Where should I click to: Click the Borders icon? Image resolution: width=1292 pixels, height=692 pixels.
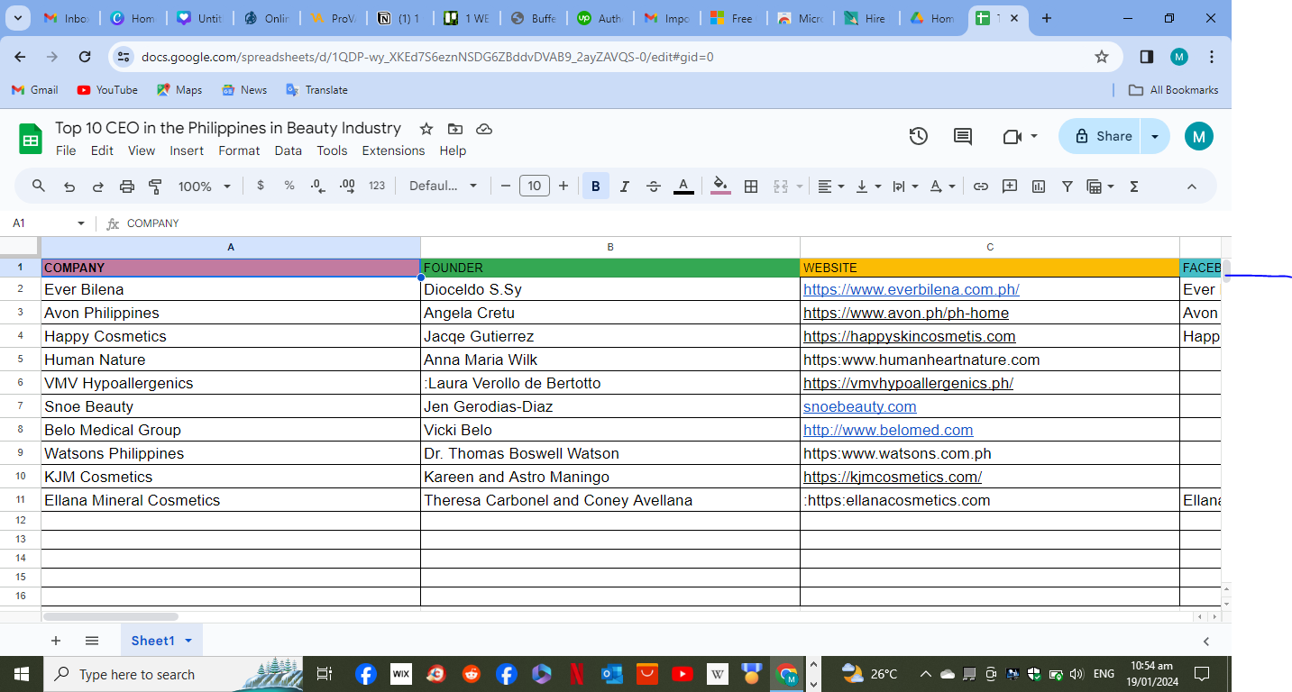751,187
